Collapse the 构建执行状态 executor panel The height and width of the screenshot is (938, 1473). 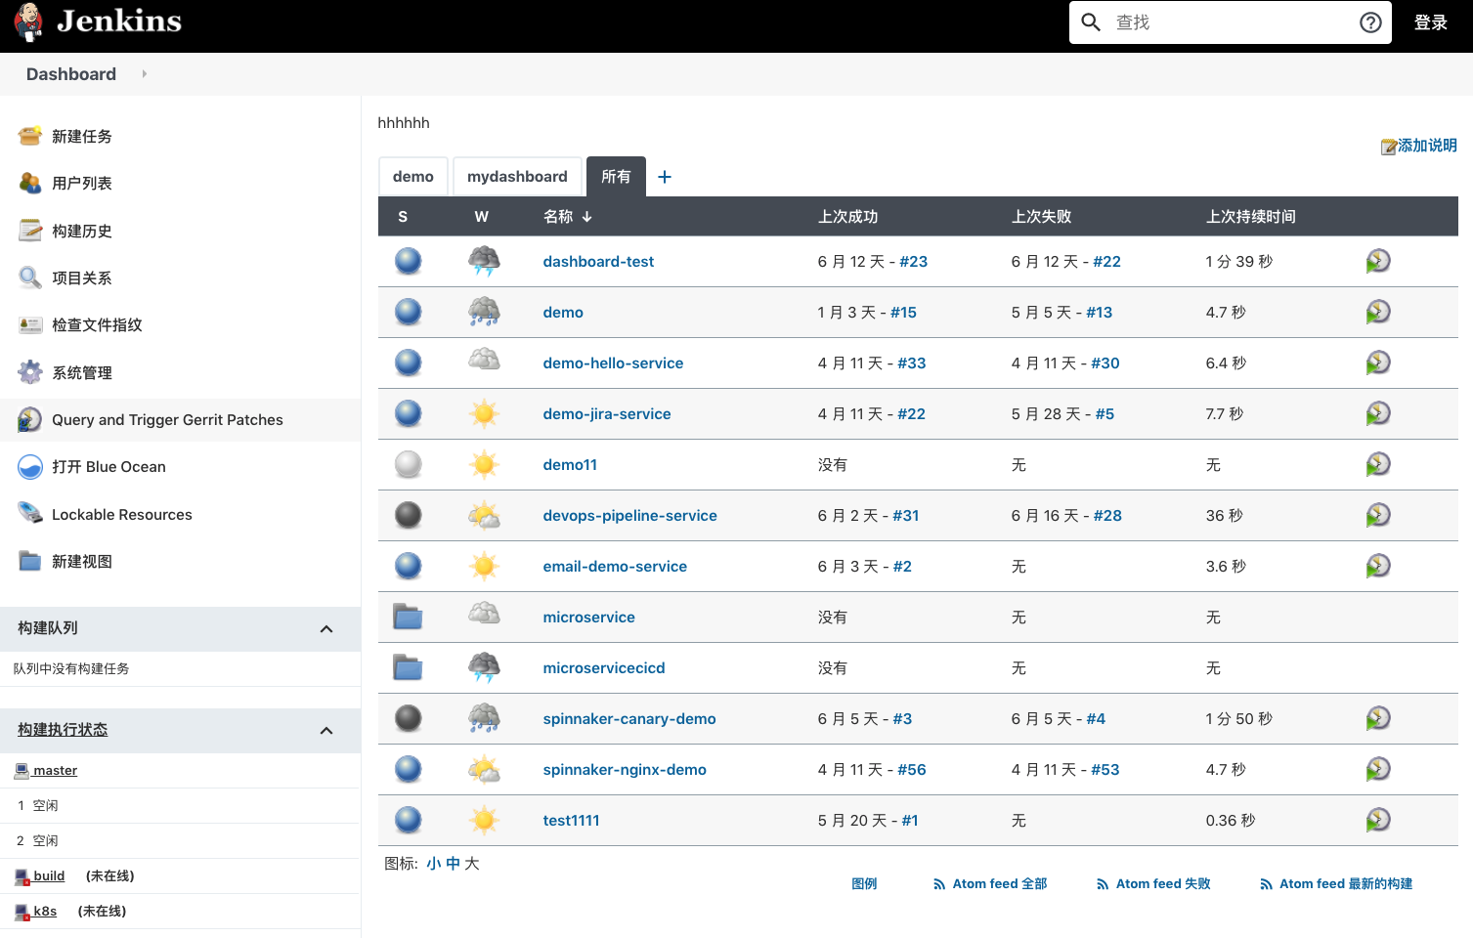tap(326, 731)
